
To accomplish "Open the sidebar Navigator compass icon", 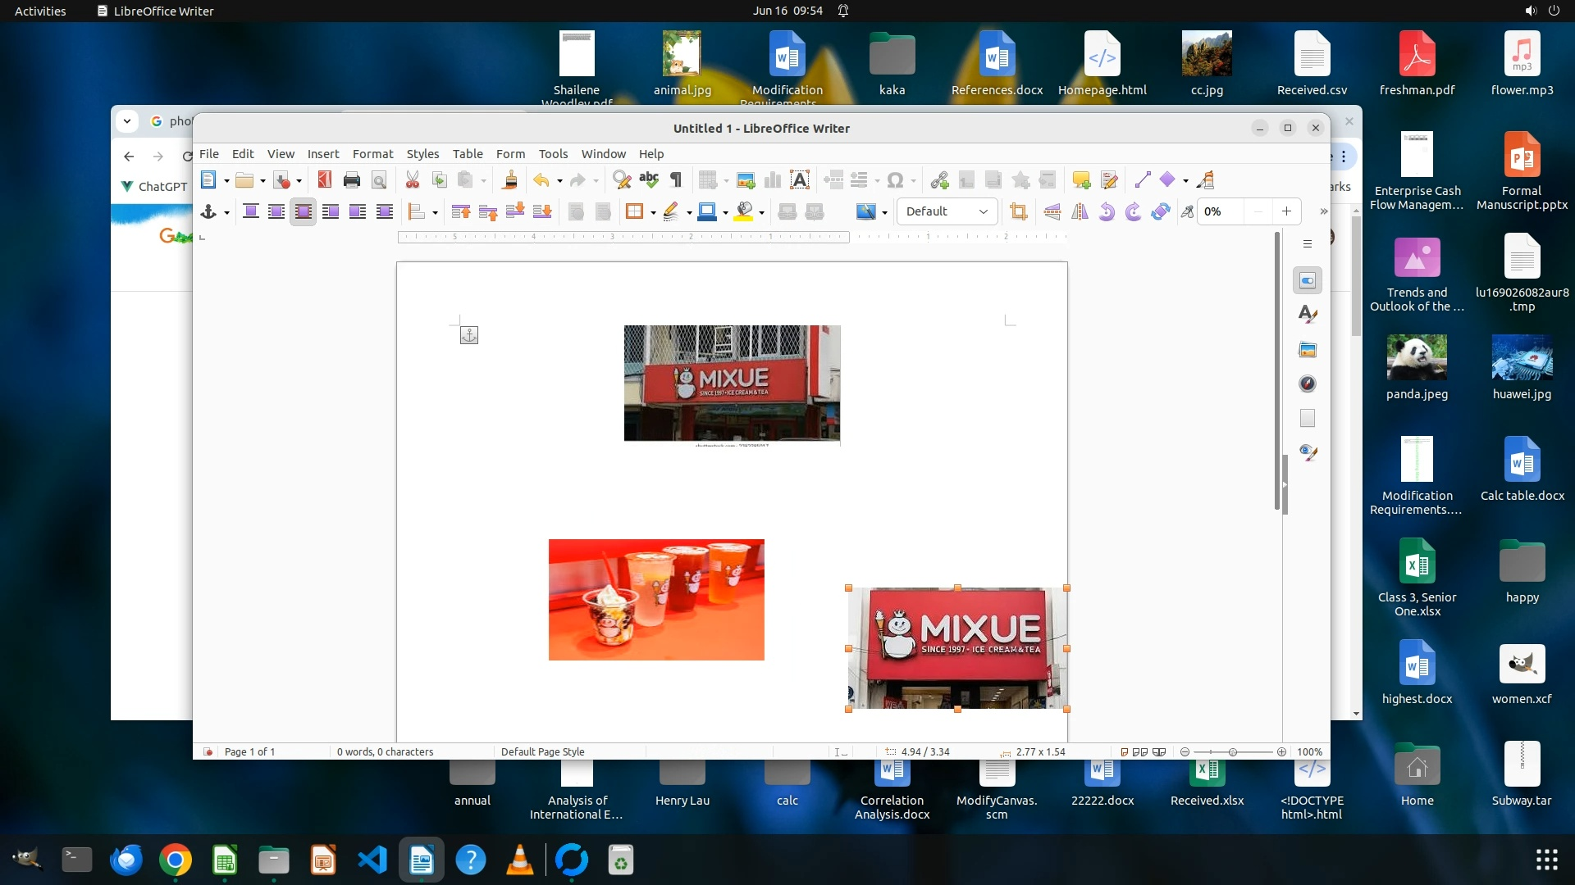I will 1308,383.
